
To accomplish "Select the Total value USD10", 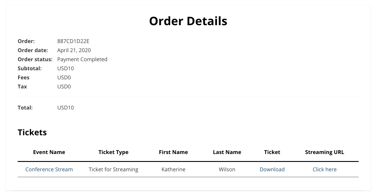I will tap(65, 107).
